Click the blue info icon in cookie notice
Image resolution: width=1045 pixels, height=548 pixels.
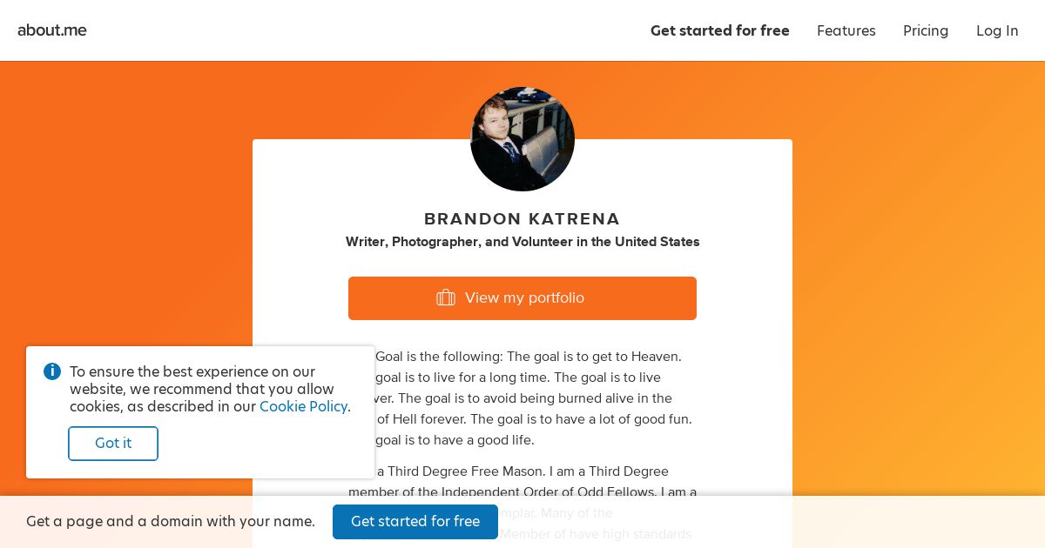[x=52, y=371]
